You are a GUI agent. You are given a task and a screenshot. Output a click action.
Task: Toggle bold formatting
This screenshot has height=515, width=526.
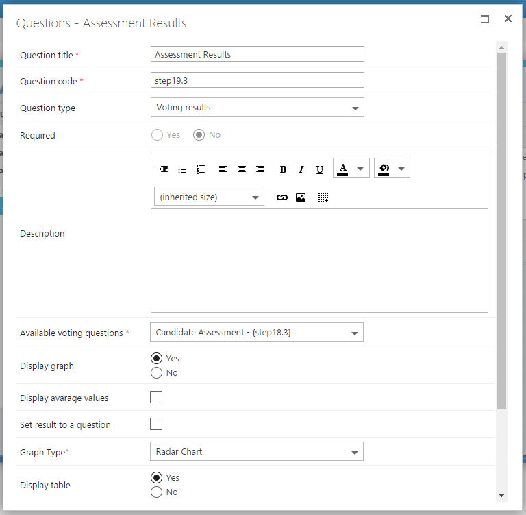pyautogui.click(x=283, y=169)
